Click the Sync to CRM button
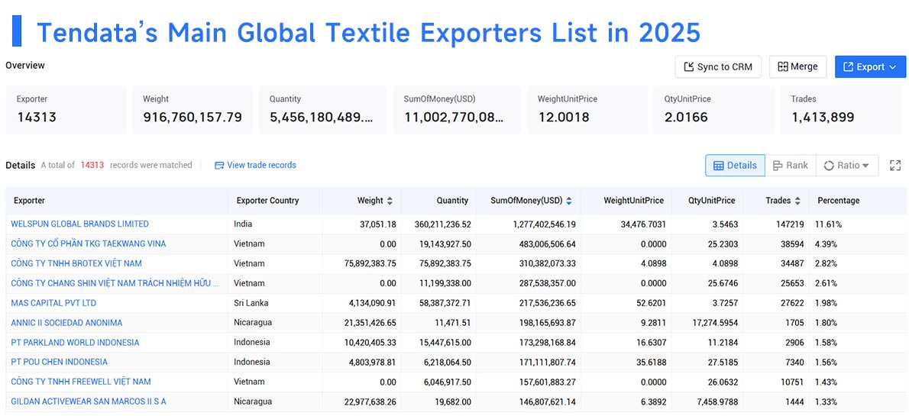 pyautogui.click(x=718, y=66)
